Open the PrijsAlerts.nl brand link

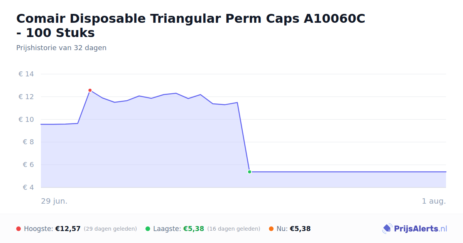click(x=415, y=229)
